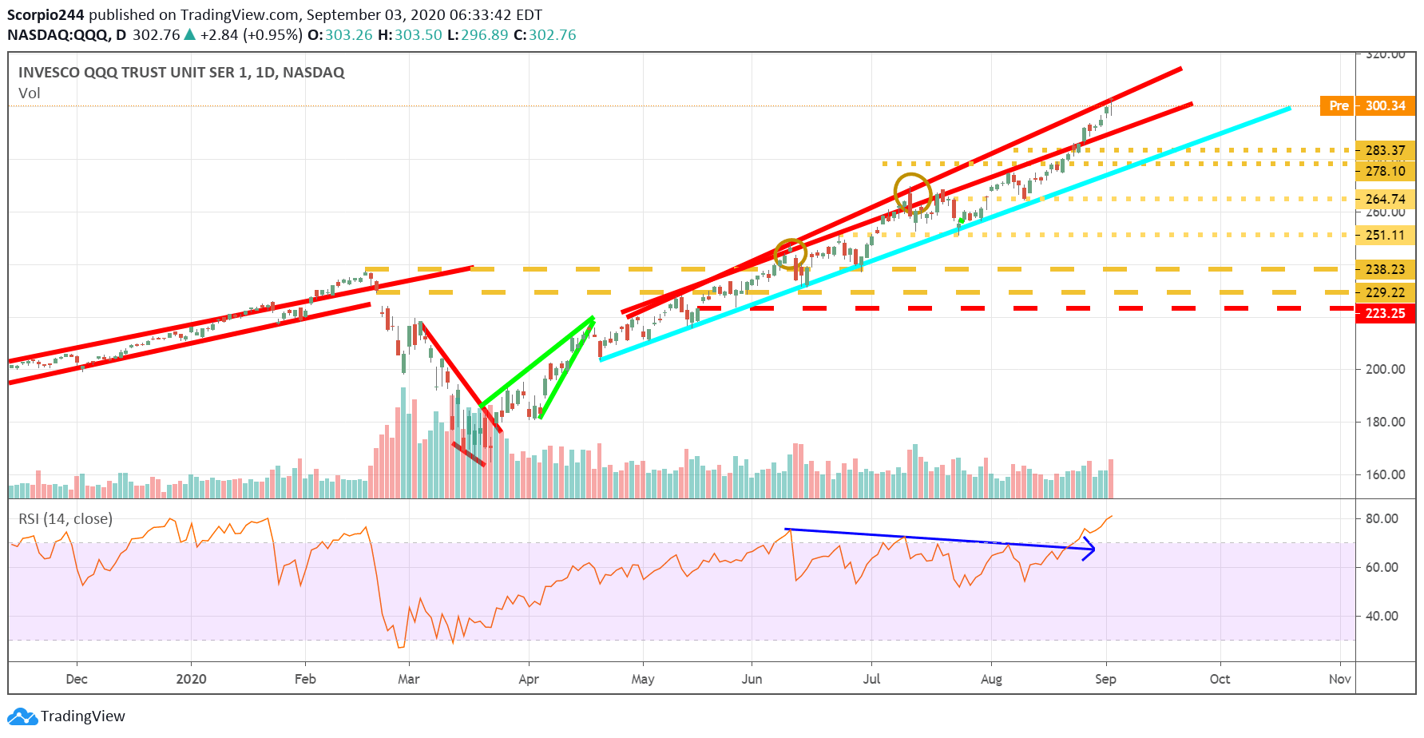Click the Feb label on time axis

pyautogui.click(x=305, y=679)
